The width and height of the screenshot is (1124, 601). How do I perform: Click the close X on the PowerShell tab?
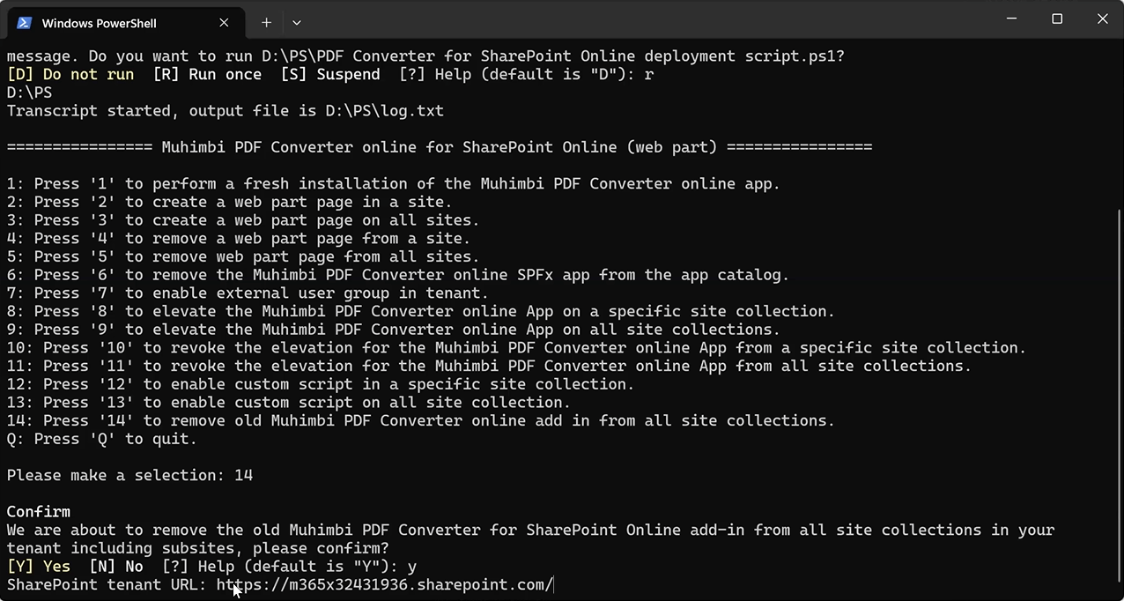click(223, 22)
